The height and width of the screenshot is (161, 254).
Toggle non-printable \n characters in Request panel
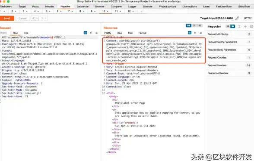pyautogui.click(x=91, y=33)
